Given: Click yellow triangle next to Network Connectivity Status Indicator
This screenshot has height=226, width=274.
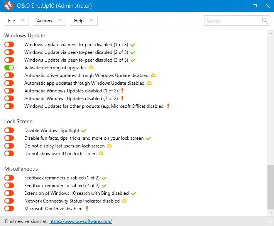Looking at the screenshot, I should (x=124, y=201).
